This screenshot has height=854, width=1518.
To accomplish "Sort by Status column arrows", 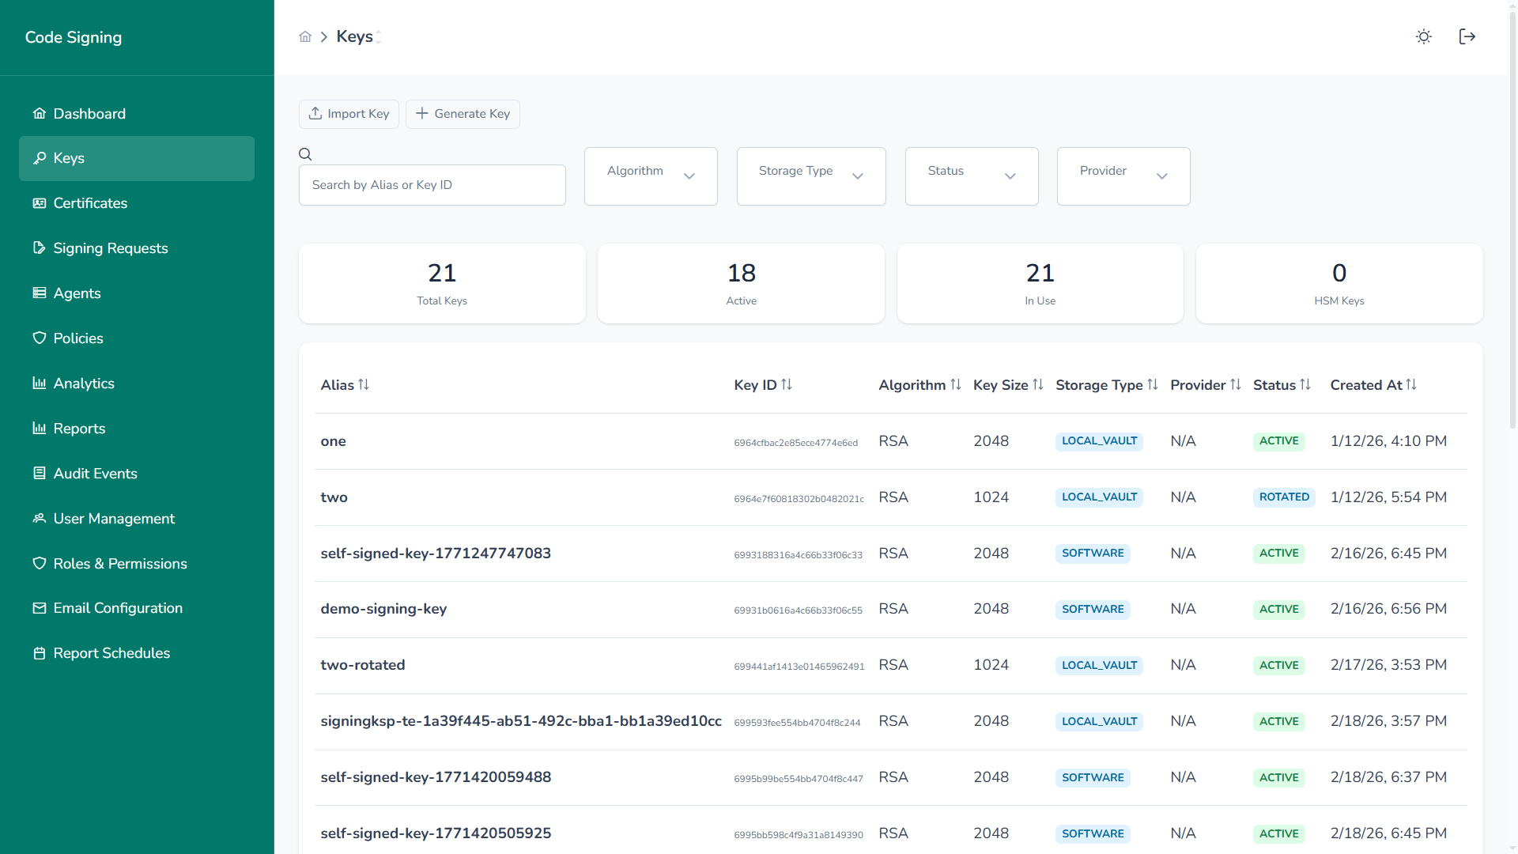I will pyautogui.click(x=1305, y=385).
